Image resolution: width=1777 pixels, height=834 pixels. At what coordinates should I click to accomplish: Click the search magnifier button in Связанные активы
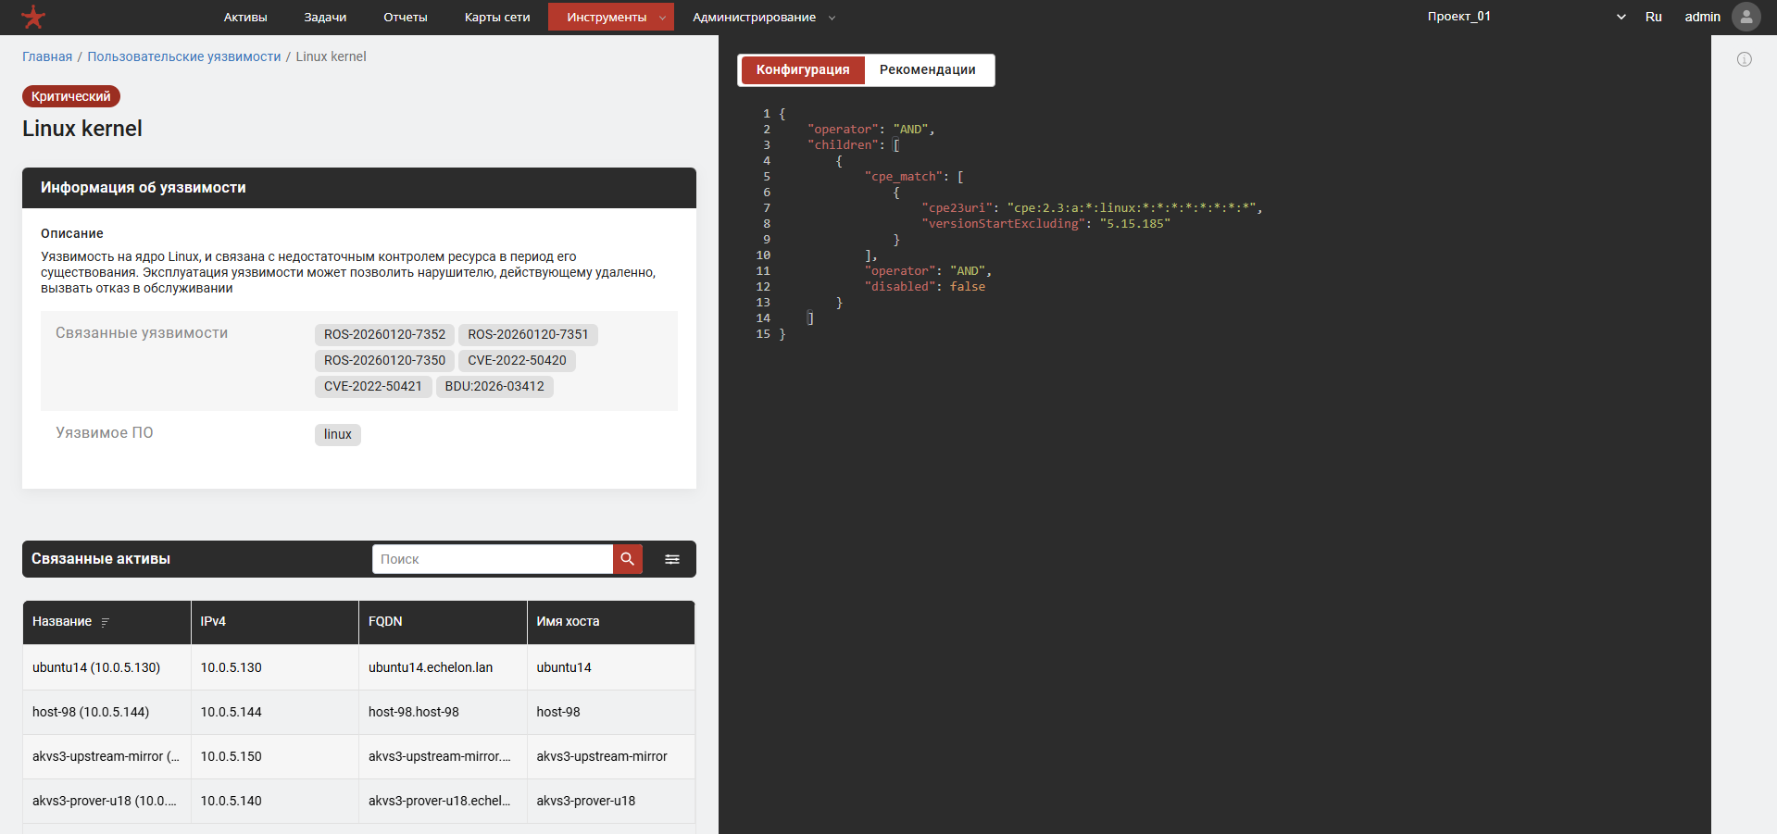tap(628, 559)
